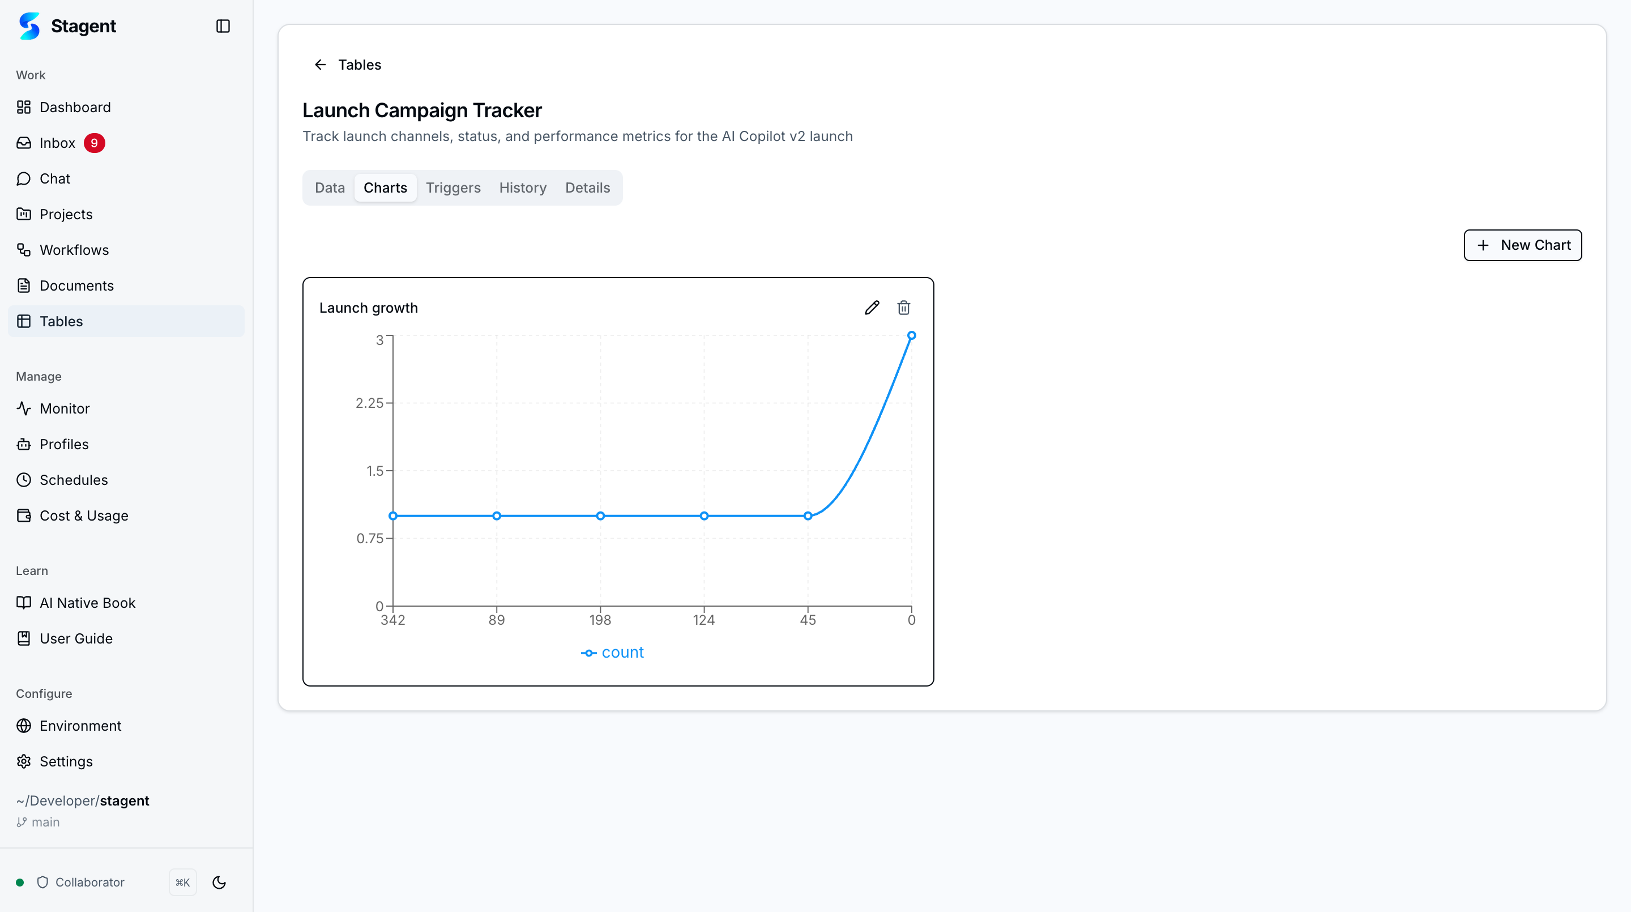Open Environment via the globe icon

pyautogui.click(x=80, y=725)
